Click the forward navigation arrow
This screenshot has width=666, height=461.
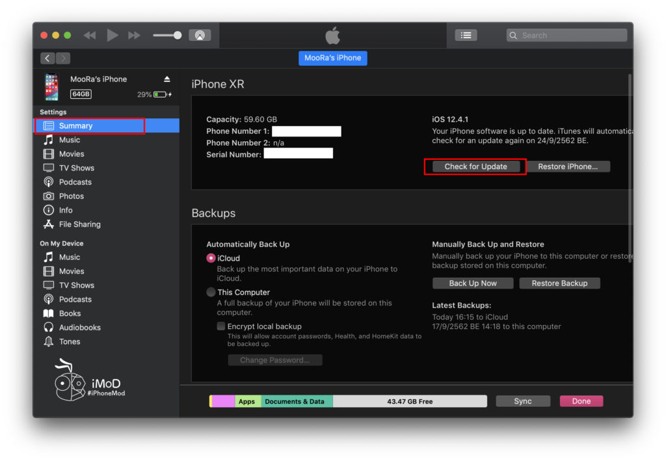[63, 58]
